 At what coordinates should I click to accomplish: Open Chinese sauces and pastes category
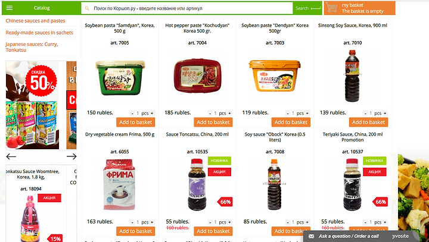[35, 21]
